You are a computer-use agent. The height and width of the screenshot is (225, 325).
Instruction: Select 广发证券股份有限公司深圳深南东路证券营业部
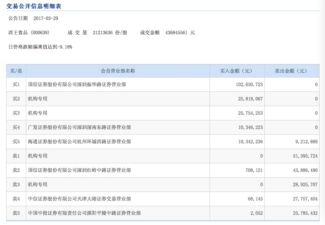click(79, 127)
